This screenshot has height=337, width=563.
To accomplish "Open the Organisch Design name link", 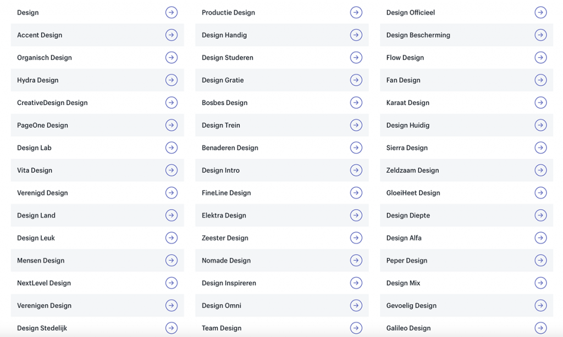I will pyautogui.click(x=45, y=58).
